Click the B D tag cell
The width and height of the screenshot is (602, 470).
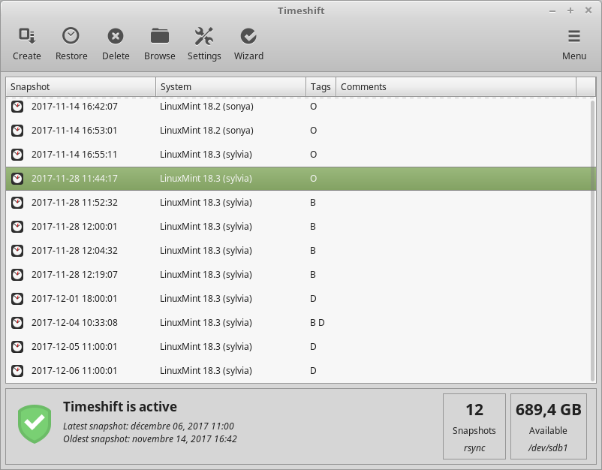point(317,323)
